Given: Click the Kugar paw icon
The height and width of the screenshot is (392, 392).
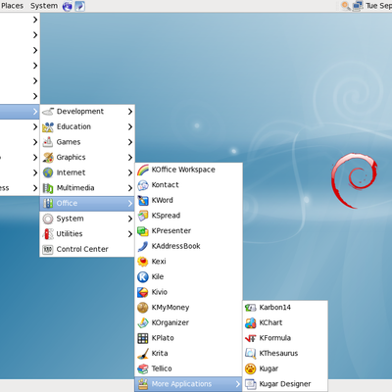Looking at the screenshot, I should pos(251,368).
